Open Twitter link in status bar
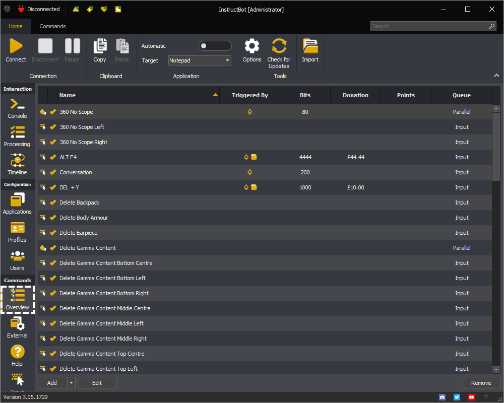This screenshot has height=403, width=504. click(x=457, y=397)
